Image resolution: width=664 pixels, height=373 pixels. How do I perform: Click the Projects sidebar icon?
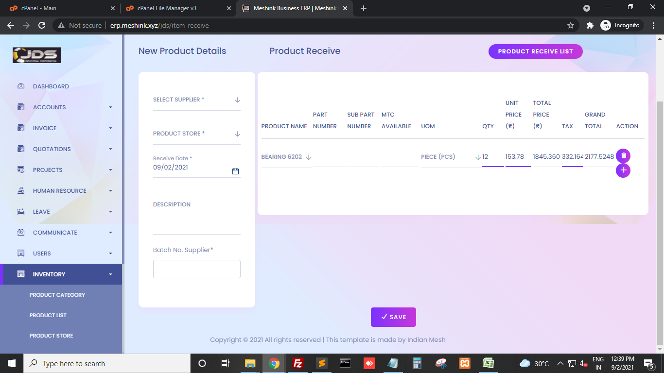[21, 170]
